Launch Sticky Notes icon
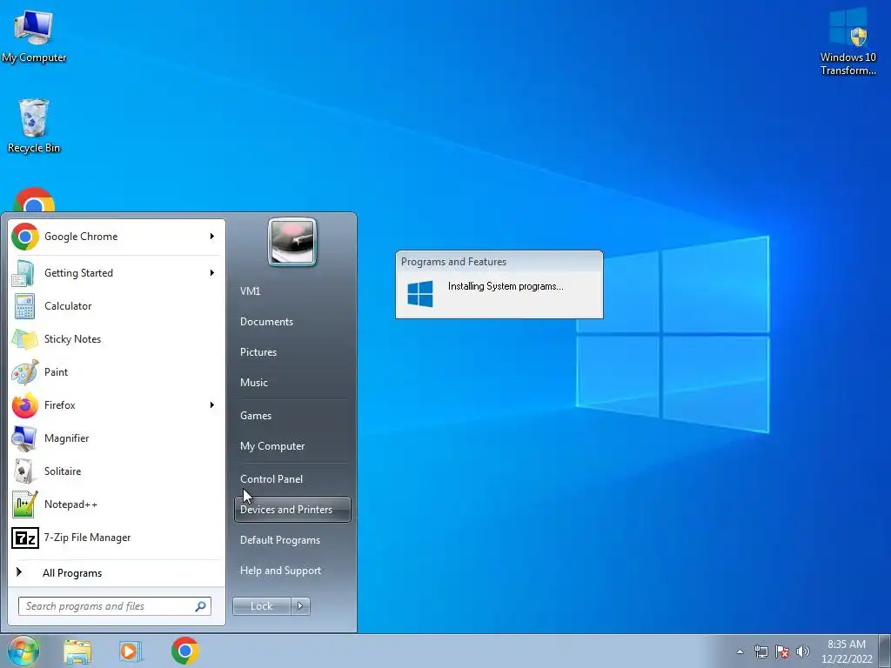The width and height of the screenshot is (891, 668). point(24,339)
